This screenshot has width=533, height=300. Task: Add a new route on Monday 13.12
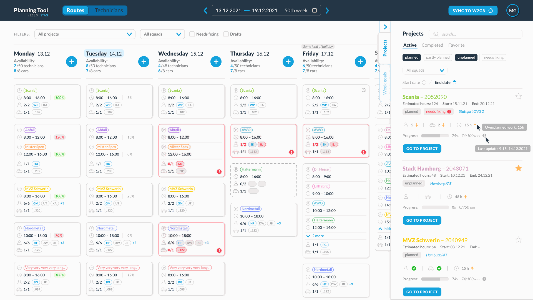pos(72,62)
